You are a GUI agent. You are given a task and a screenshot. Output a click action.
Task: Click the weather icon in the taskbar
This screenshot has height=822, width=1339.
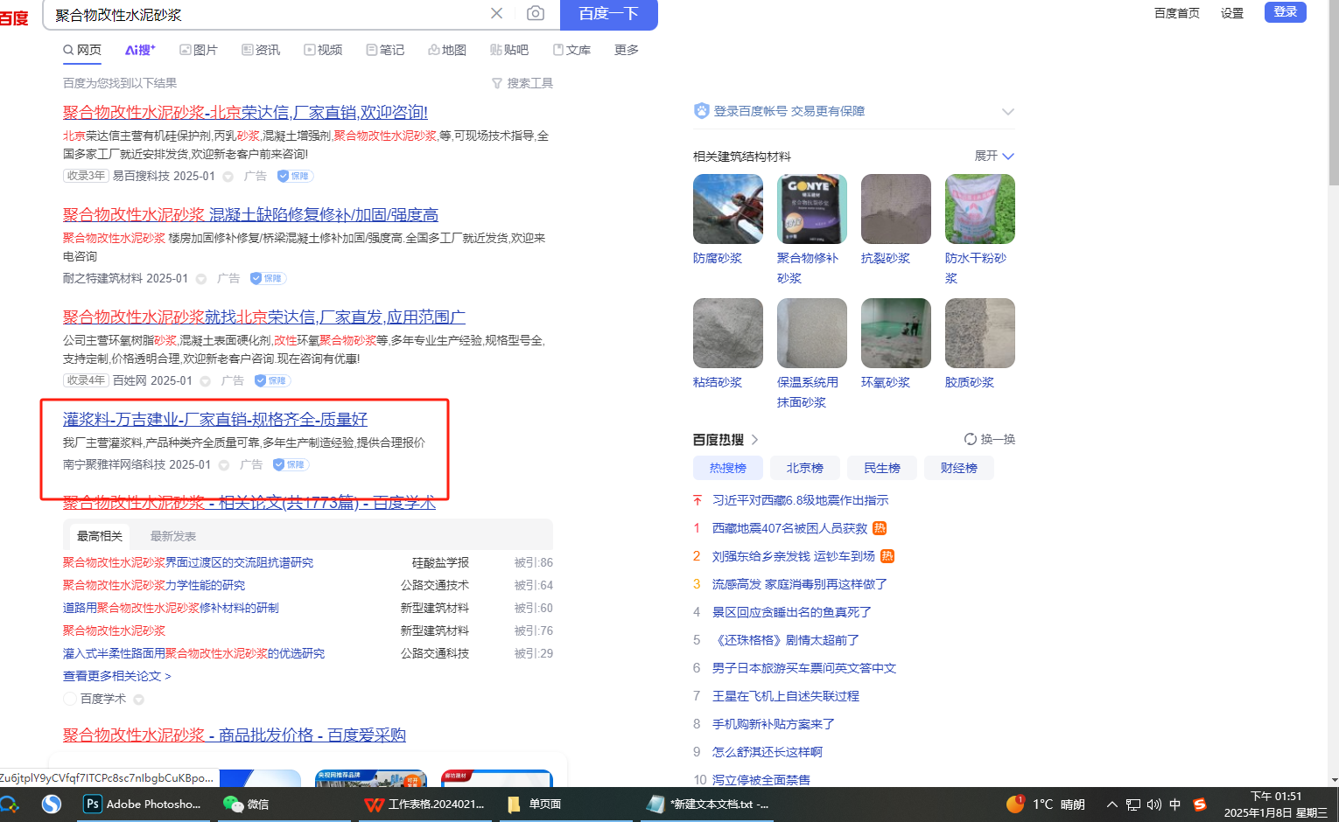[x=1015, y=804]
